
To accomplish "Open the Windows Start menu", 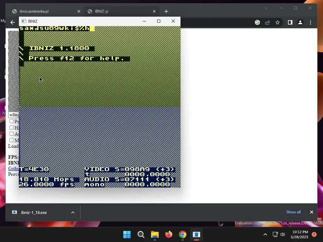I will tap(127, 234).
